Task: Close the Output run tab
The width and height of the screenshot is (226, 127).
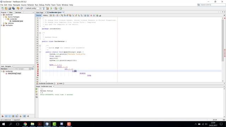Action: point(53,86)
